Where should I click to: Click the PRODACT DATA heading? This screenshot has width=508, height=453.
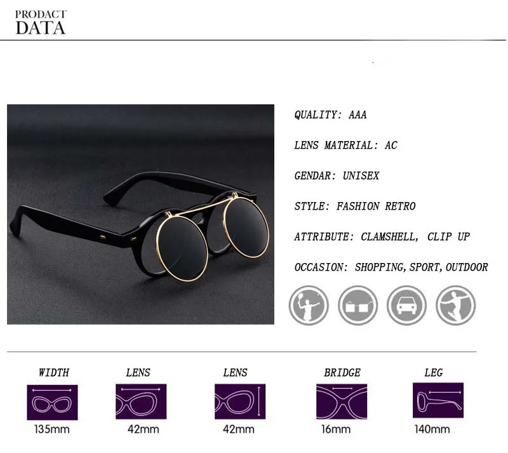pyautogui.click(x=41, y=23)
